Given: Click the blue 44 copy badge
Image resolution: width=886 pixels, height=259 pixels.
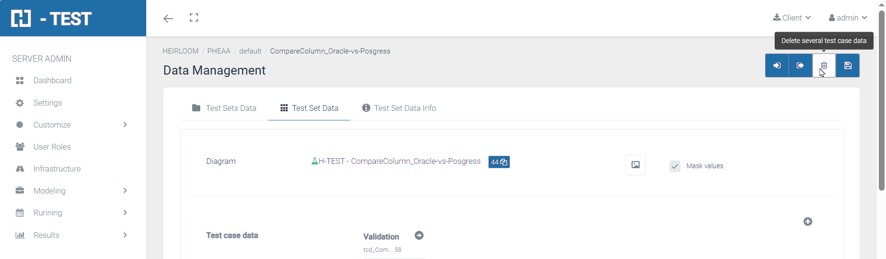Looking at the screenshot, I should [x=499, y=162].
